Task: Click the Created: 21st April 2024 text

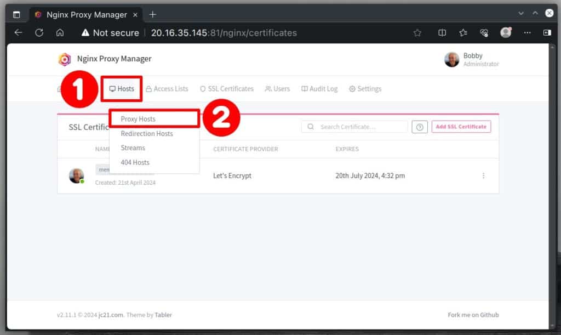Action: (125, 183)
